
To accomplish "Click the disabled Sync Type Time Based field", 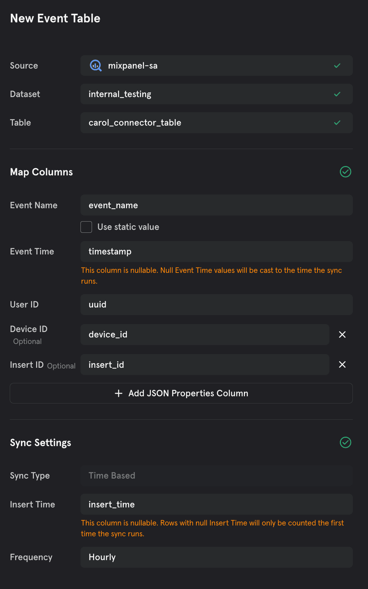I will pos(216,476).
